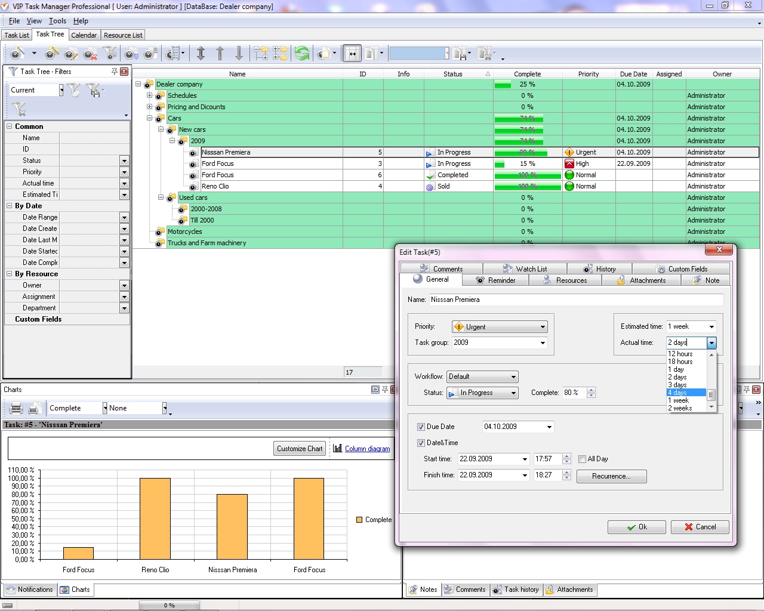Disable the Date&Time checkbox
The height and width of the screenshot is (611, 764).
tap(421, 443)
